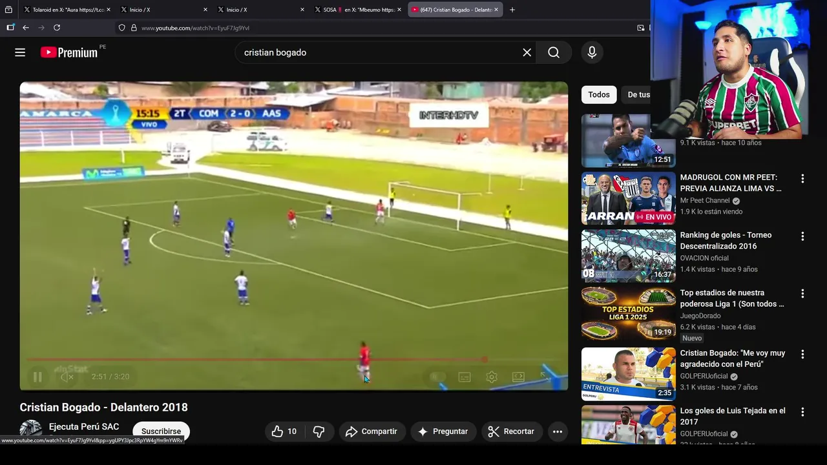
Task: Start voice search with microphone
Action: coord(592,52)
